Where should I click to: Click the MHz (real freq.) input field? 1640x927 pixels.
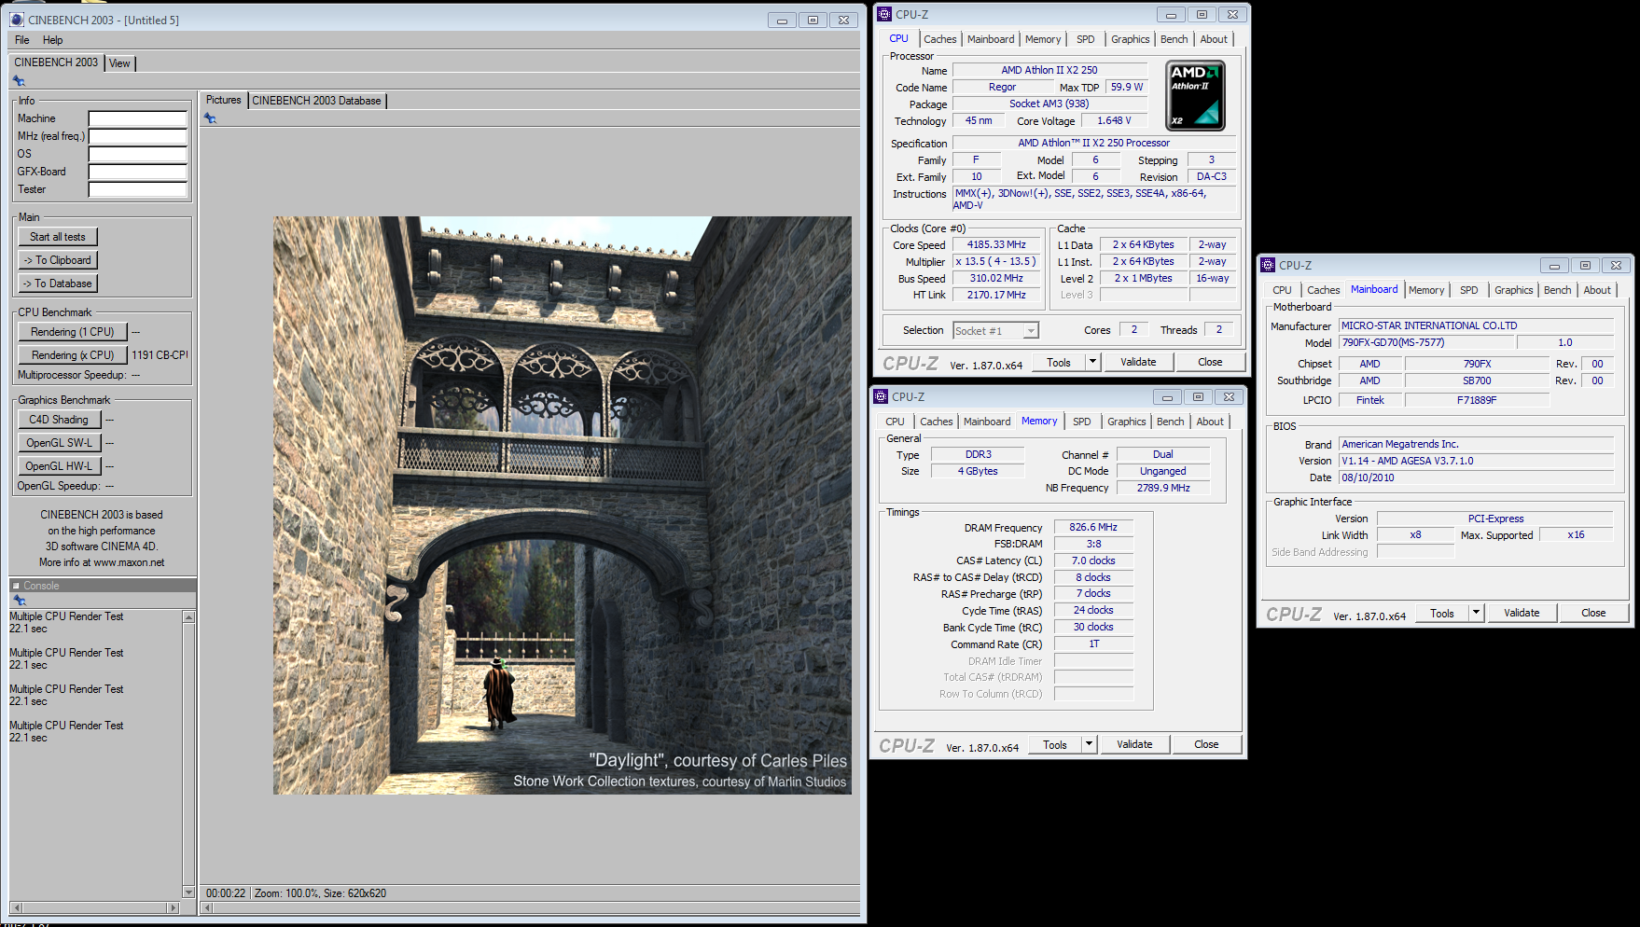pos(138,136)
